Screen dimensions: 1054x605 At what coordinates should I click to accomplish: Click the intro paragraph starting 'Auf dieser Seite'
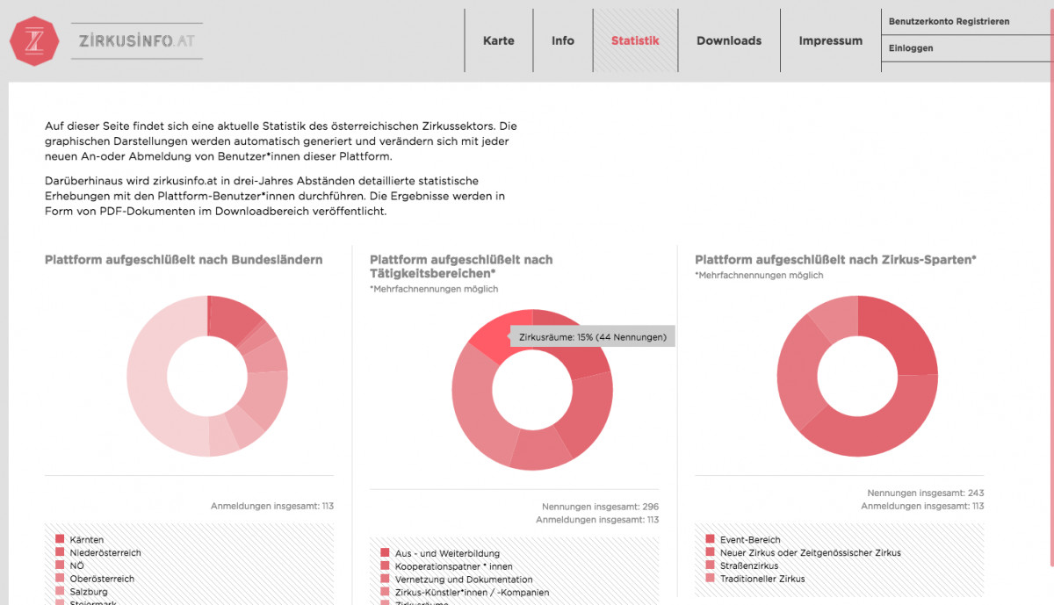point(281,141)
